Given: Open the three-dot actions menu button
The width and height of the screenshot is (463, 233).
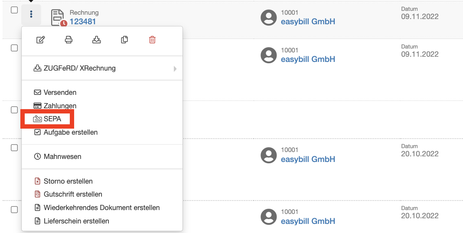Looking at the screenshot, I should (31, 15).
